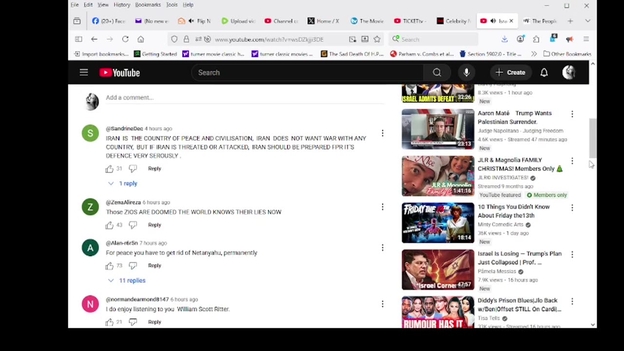This screenshot has width=624, height=351.
Task: Dislike SandrineDec's comment
Action: coord(133,169)
